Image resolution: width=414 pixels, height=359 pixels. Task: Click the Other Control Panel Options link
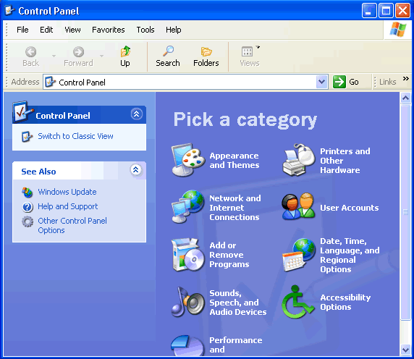coord(72,225)
